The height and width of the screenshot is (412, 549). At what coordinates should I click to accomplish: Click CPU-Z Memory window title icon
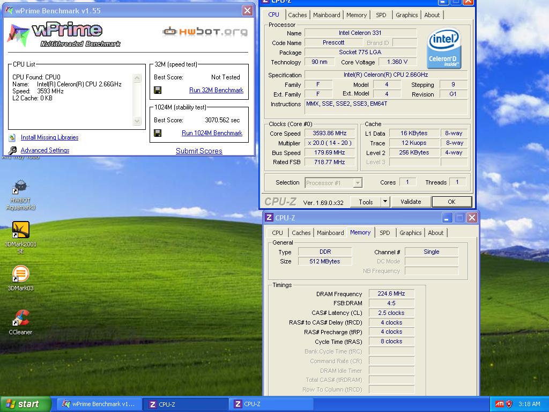pyautogui.click(x=269, y=218)
